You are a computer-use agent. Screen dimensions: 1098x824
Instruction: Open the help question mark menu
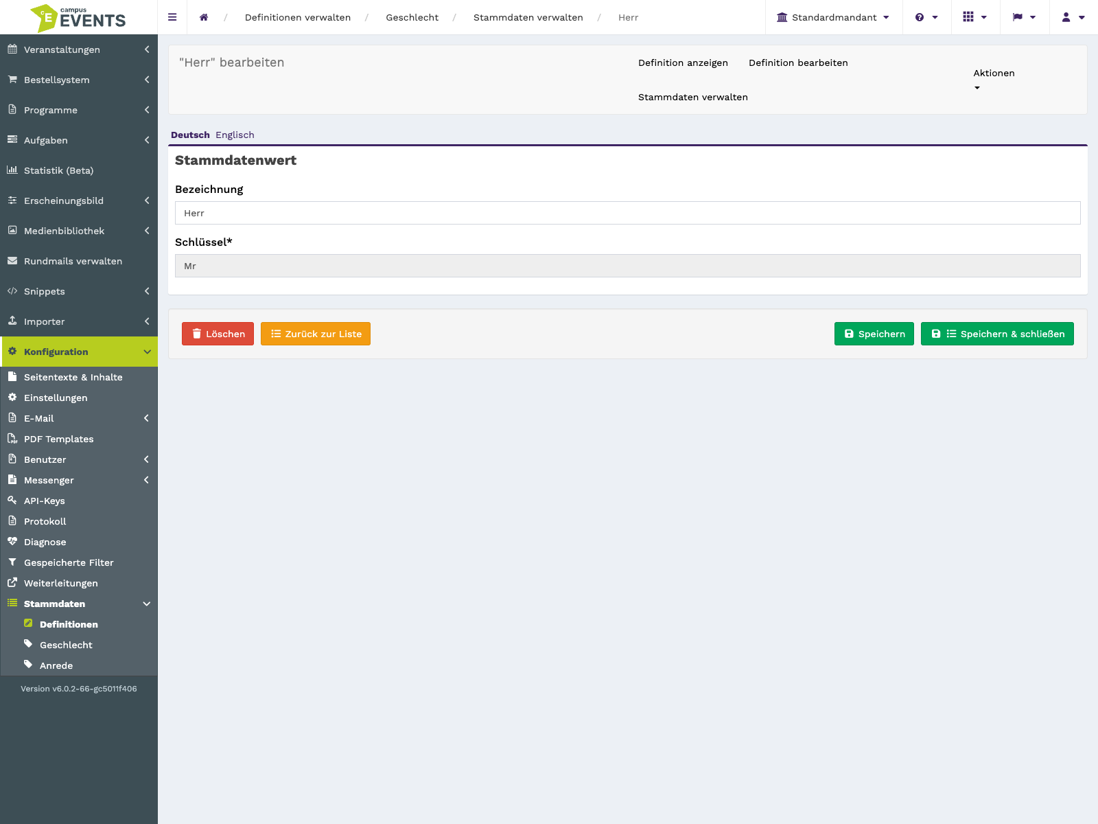[x=926, y=17]
